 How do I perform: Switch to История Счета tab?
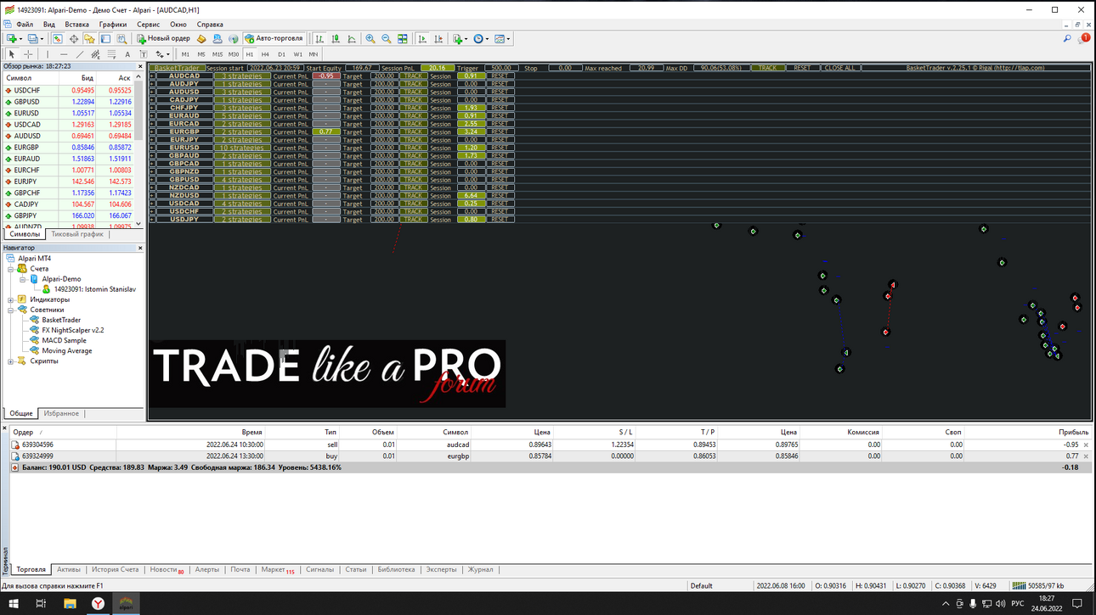(115, 569)
